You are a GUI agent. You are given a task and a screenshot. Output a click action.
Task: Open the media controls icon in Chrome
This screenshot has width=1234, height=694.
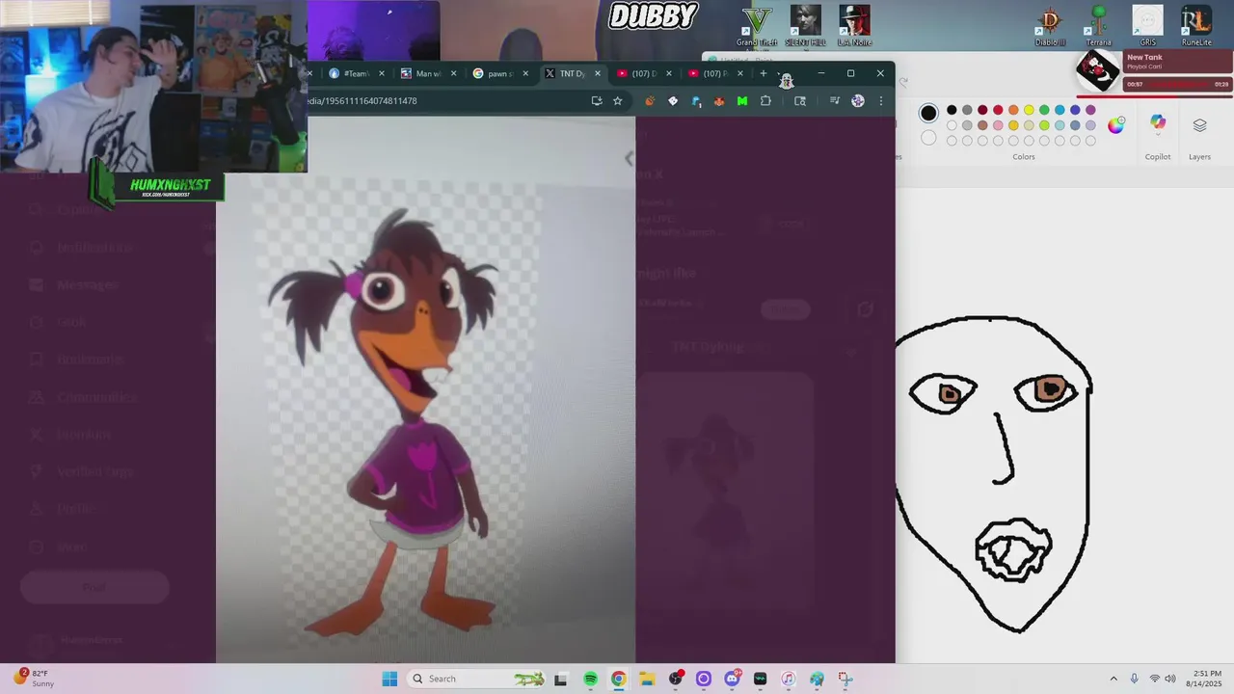coord(834,100)
